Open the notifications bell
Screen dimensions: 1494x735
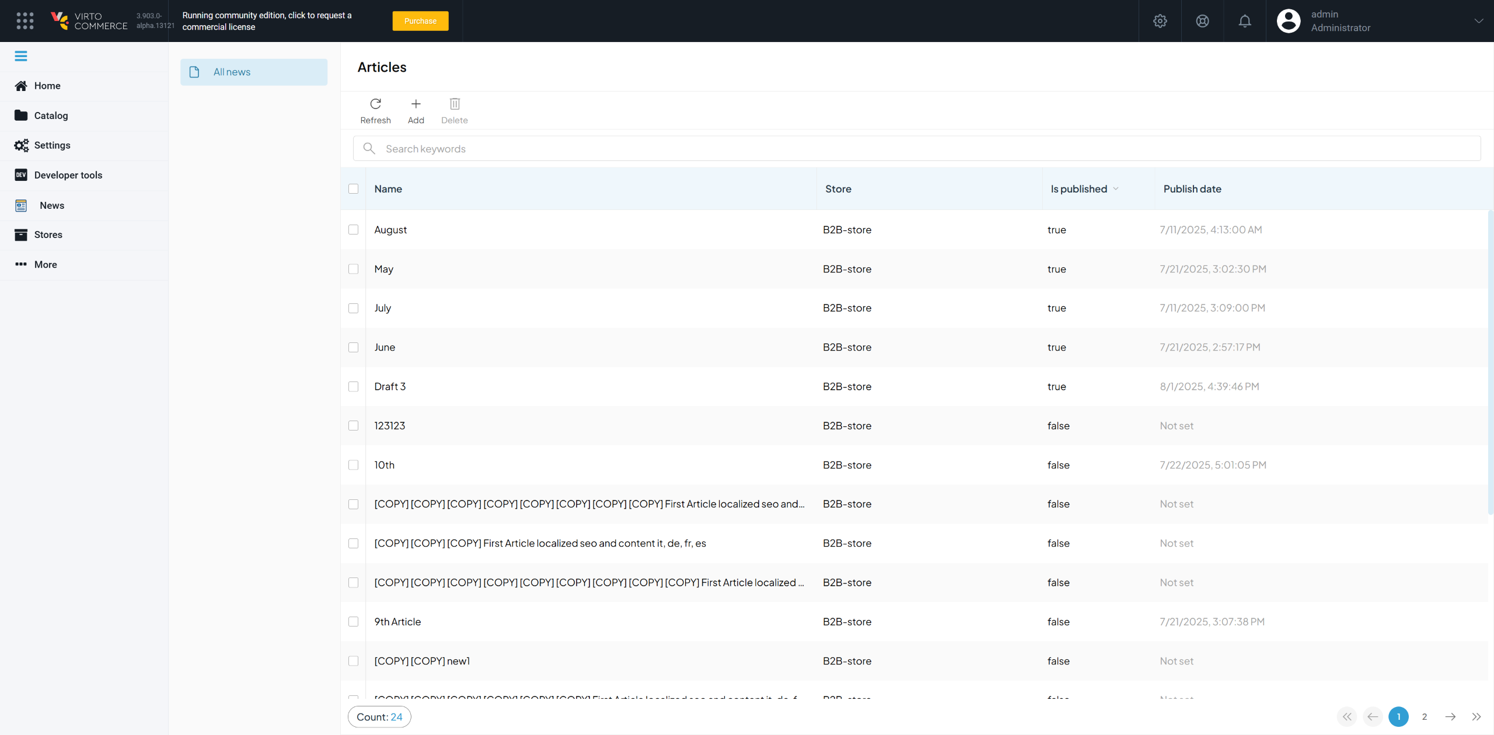click(x=1244, y=21)
